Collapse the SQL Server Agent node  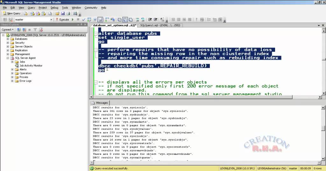[8, 58]
